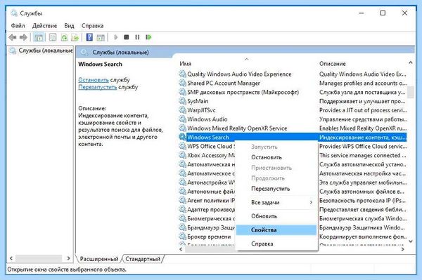The width and height of the screenshot is (422, 280).
Task: Open the toolbar Properties sheet icon
Action: pyautogui.click(x=53, y=37)
